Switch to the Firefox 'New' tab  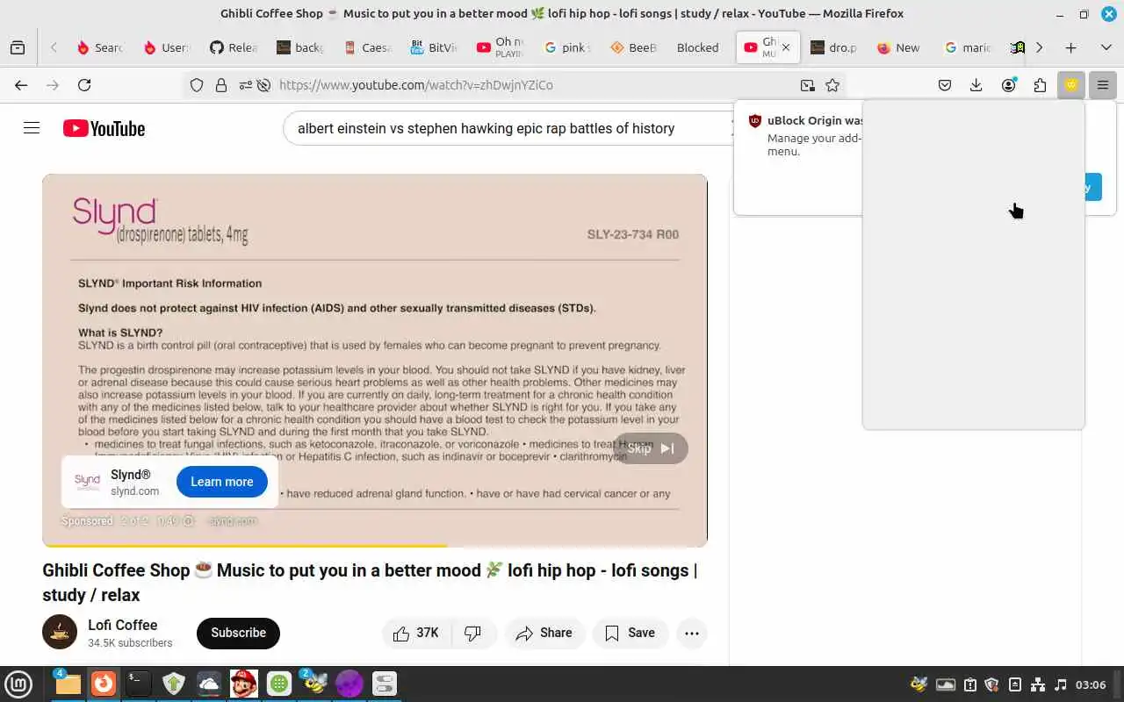click(x=901, y=47)
